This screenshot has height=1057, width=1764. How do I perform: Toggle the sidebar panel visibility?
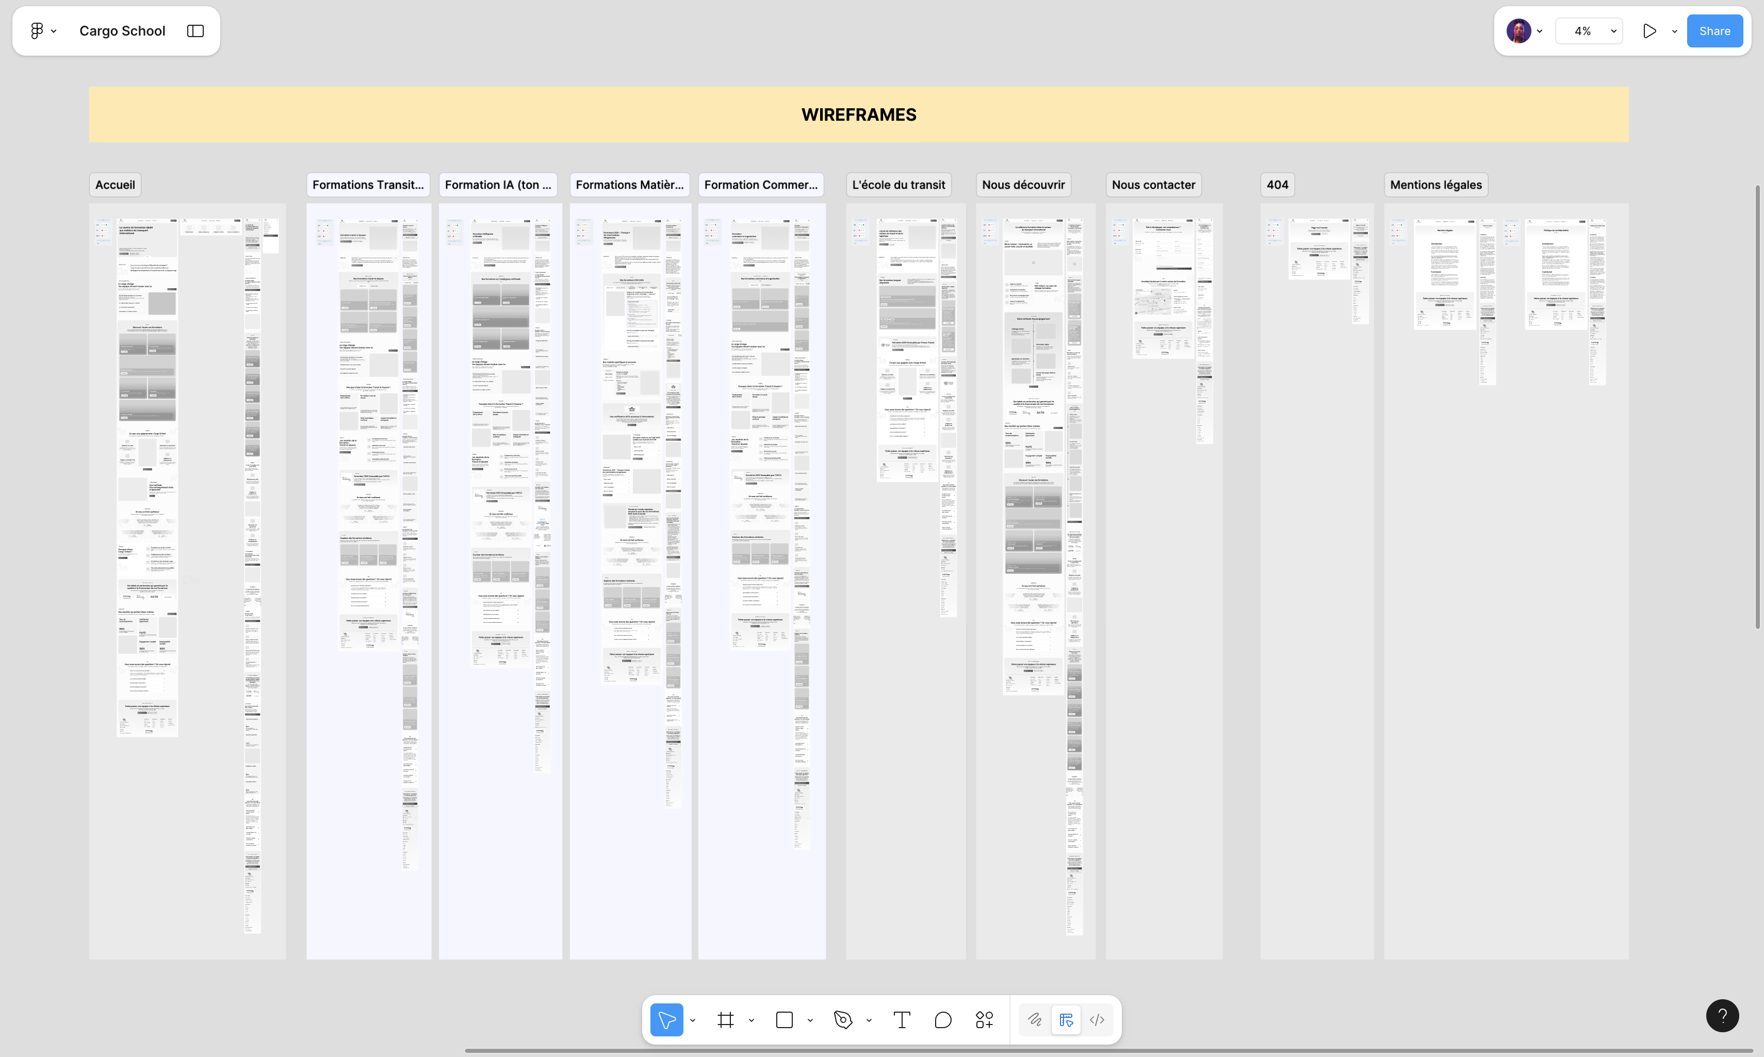[x=195, y=30]
